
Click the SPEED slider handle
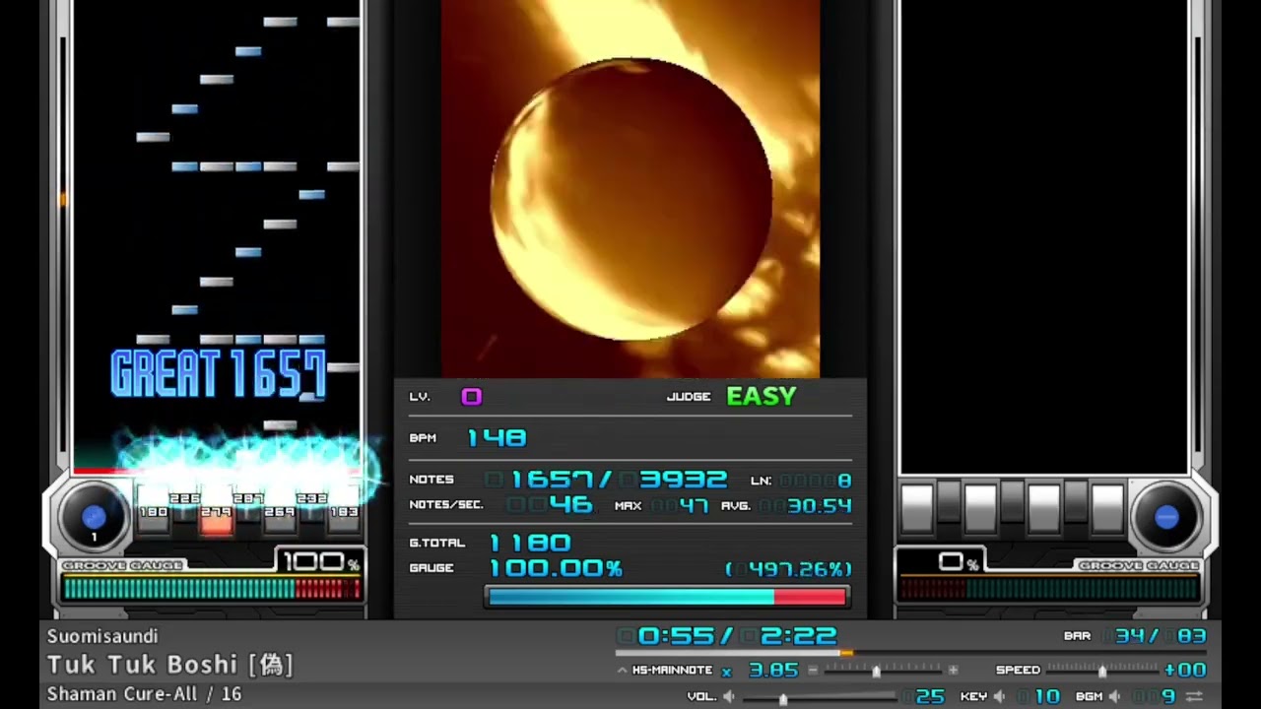(x=1102, y=671)
